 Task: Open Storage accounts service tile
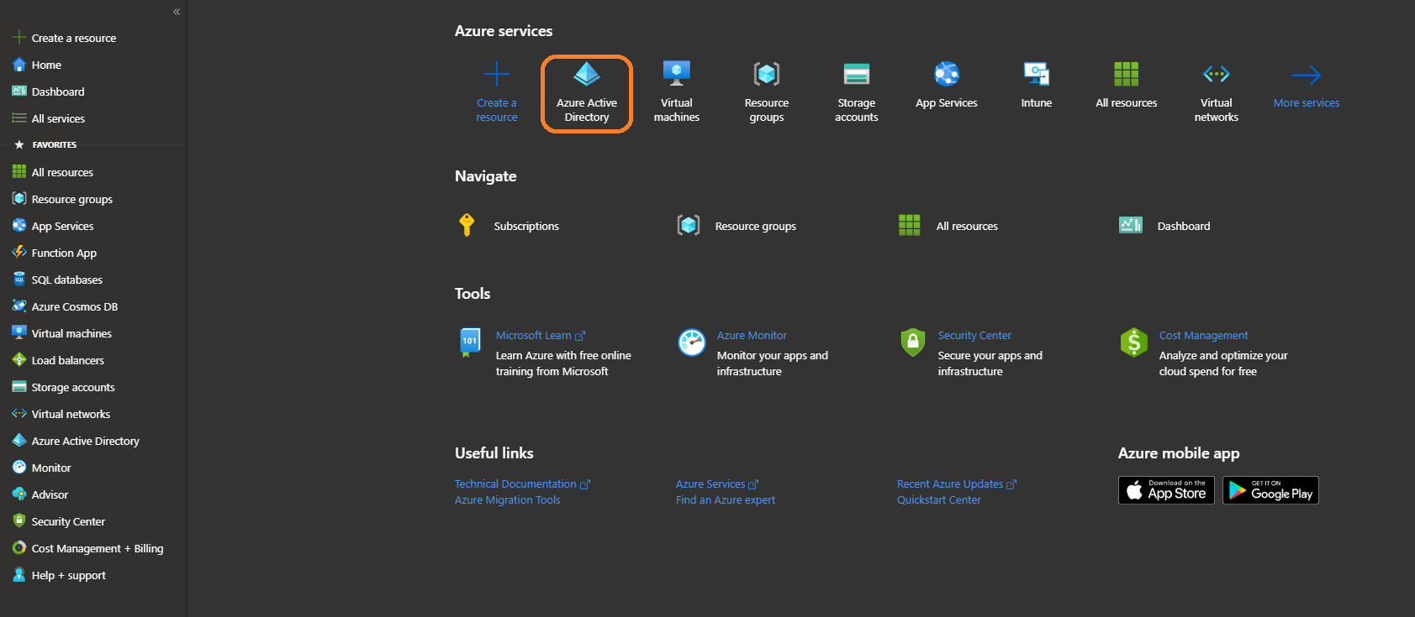pyautogui.click(x=857, y=92)
